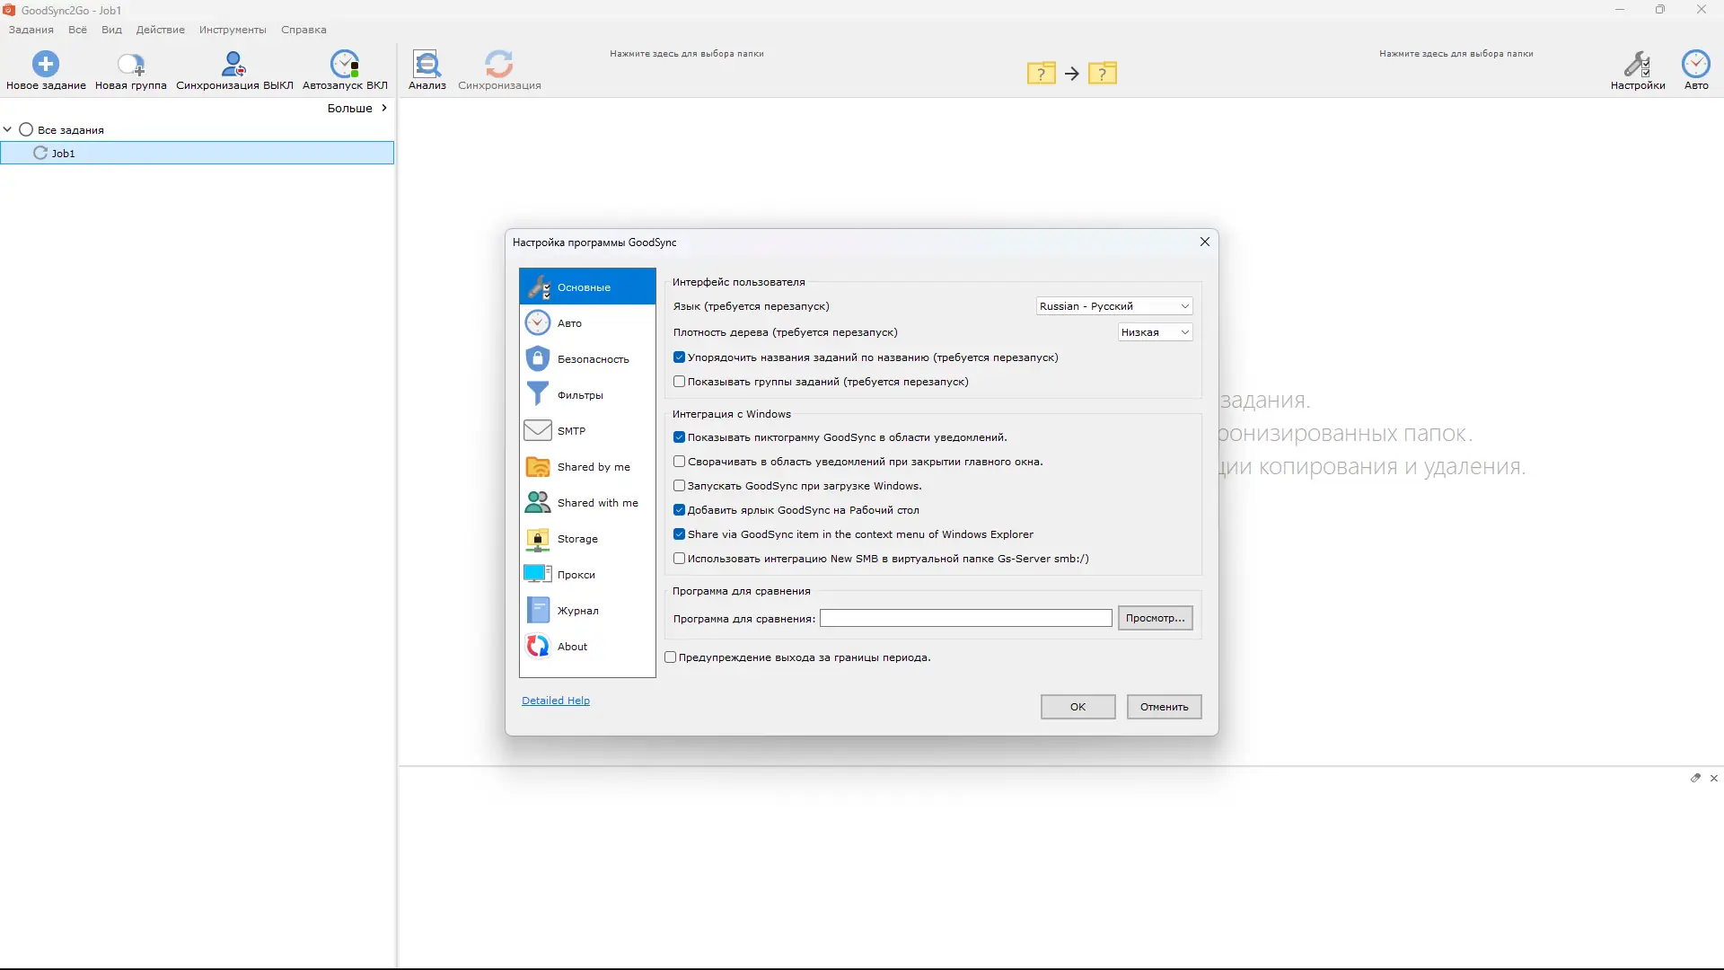Open the Detailed Help link

click(x=556, y=701)
